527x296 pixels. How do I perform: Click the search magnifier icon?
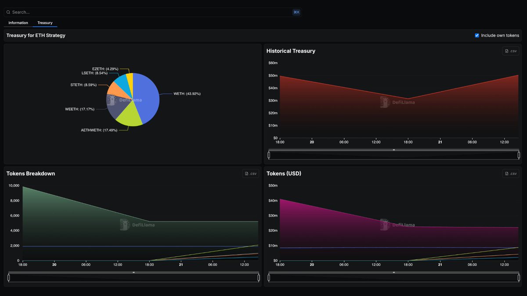click(8, 12)
